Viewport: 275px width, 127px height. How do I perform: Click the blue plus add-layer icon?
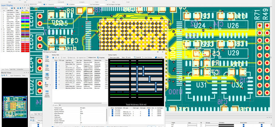click(x=53, y=58)
